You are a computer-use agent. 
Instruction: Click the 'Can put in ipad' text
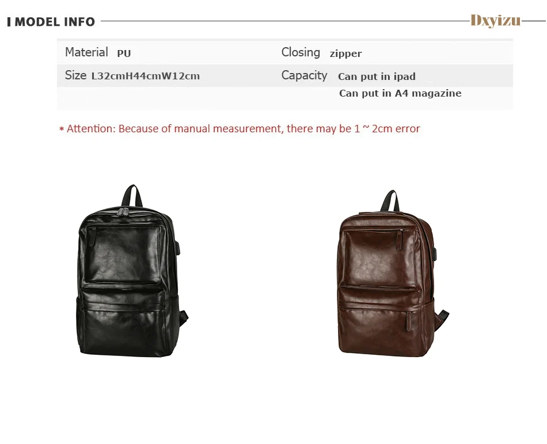click(377, 76)
